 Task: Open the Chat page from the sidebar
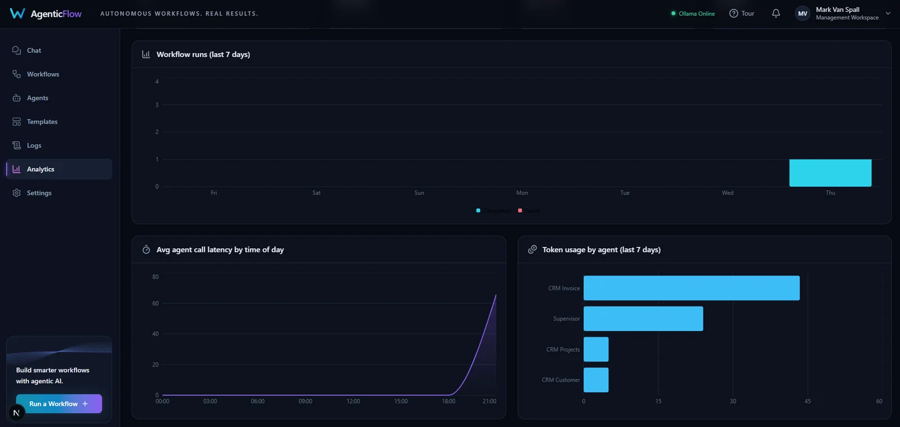[x=59, y=51]
